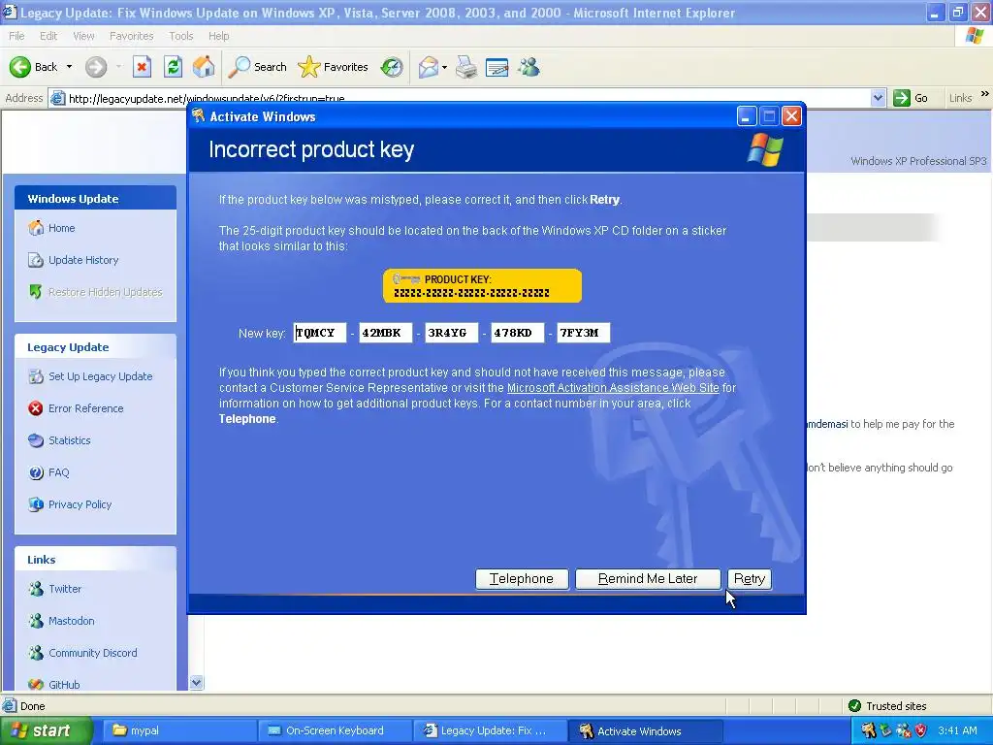The height and width of the screenshot is (745, 993).
Task: Click the Remind Me Later button
Action: (648, 579)
